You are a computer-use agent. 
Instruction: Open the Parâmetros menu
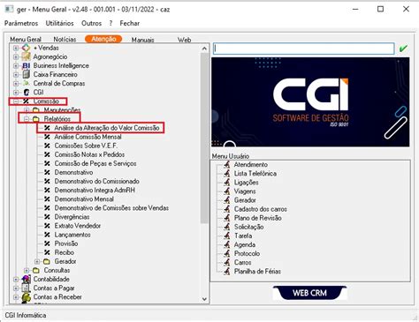[x=21, y=23]
